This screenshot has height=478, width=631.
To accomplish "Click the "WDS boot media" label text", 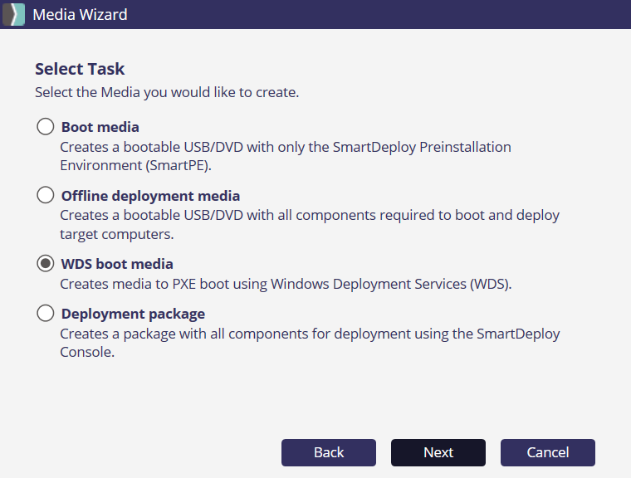I will [117, 264].
